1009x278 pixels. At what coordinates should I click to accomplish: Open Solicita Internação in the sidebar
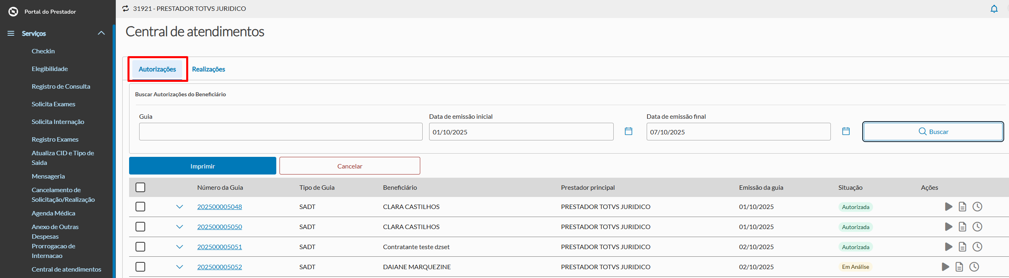tap(58, 122)
